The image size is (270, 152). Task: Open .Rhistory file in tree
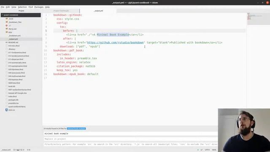[12, 49]
